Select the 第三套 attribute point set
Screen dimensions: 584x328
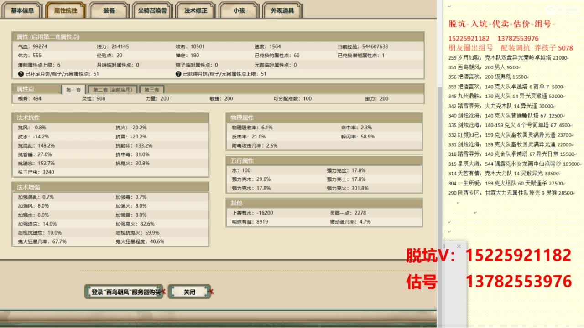pyautogui.click(x=151, y=90)
